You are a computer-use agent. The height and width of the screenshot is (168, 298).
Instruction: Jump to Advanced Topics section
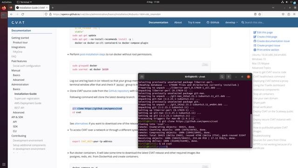point(261,68)
